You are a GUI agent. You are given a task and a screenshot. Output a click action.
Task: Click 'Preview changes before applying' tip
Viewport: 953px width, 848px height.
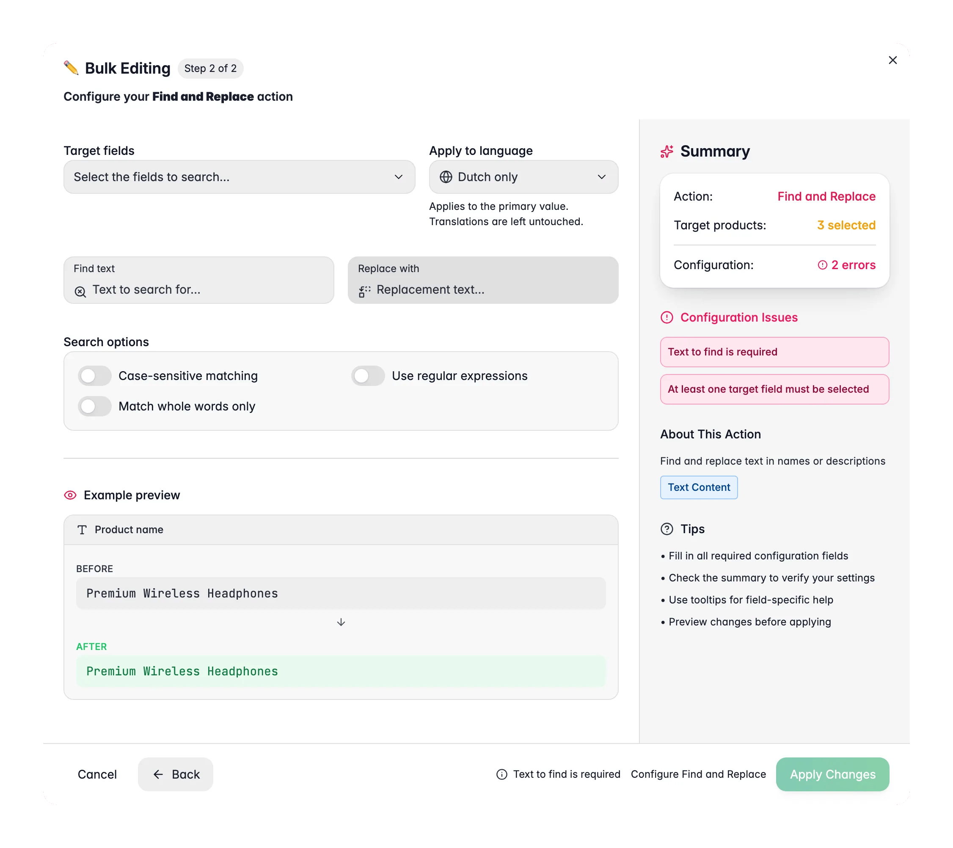(x=749, y=622)
